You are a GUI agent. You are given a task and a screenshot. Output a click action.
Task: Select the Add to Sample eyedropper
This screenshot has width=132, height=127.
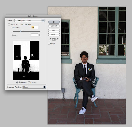pyautogui.click(x=54, y=39)
